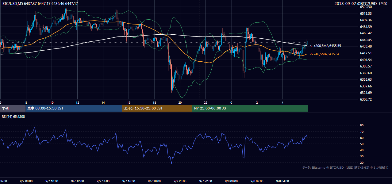Click price axis value 6401.54
Viewport: 392px width, 184px height.
point(366,60)
